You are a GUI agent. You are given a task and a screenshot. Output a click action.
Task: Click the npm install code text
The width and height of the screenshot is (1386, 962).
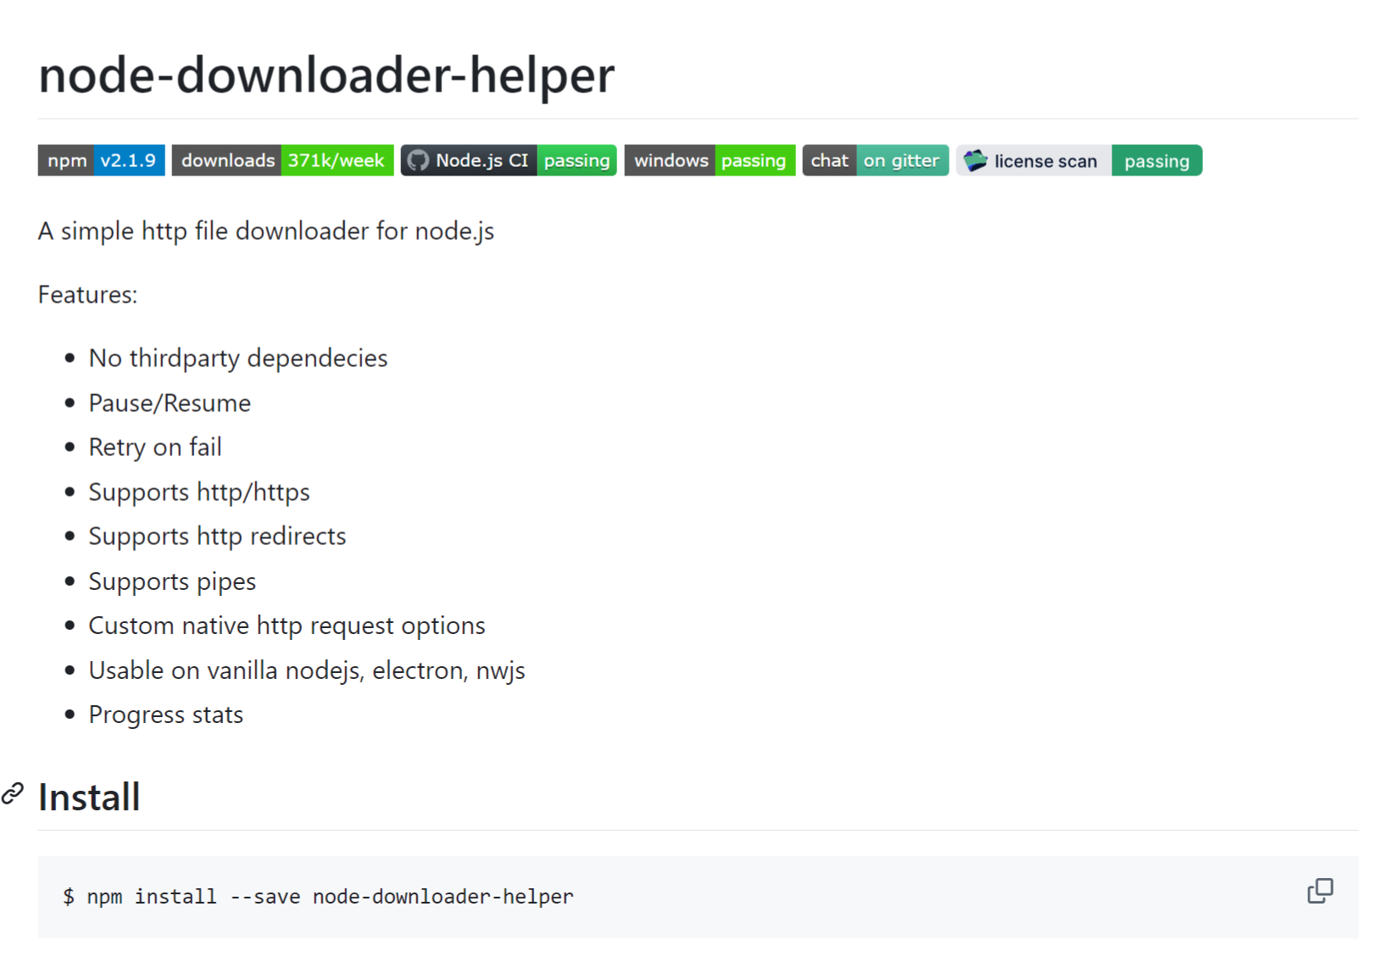[x=318, y=897]
